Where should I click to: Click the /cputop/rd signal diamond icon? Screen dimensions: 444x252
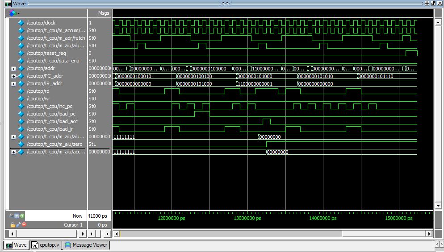(21, 91)
